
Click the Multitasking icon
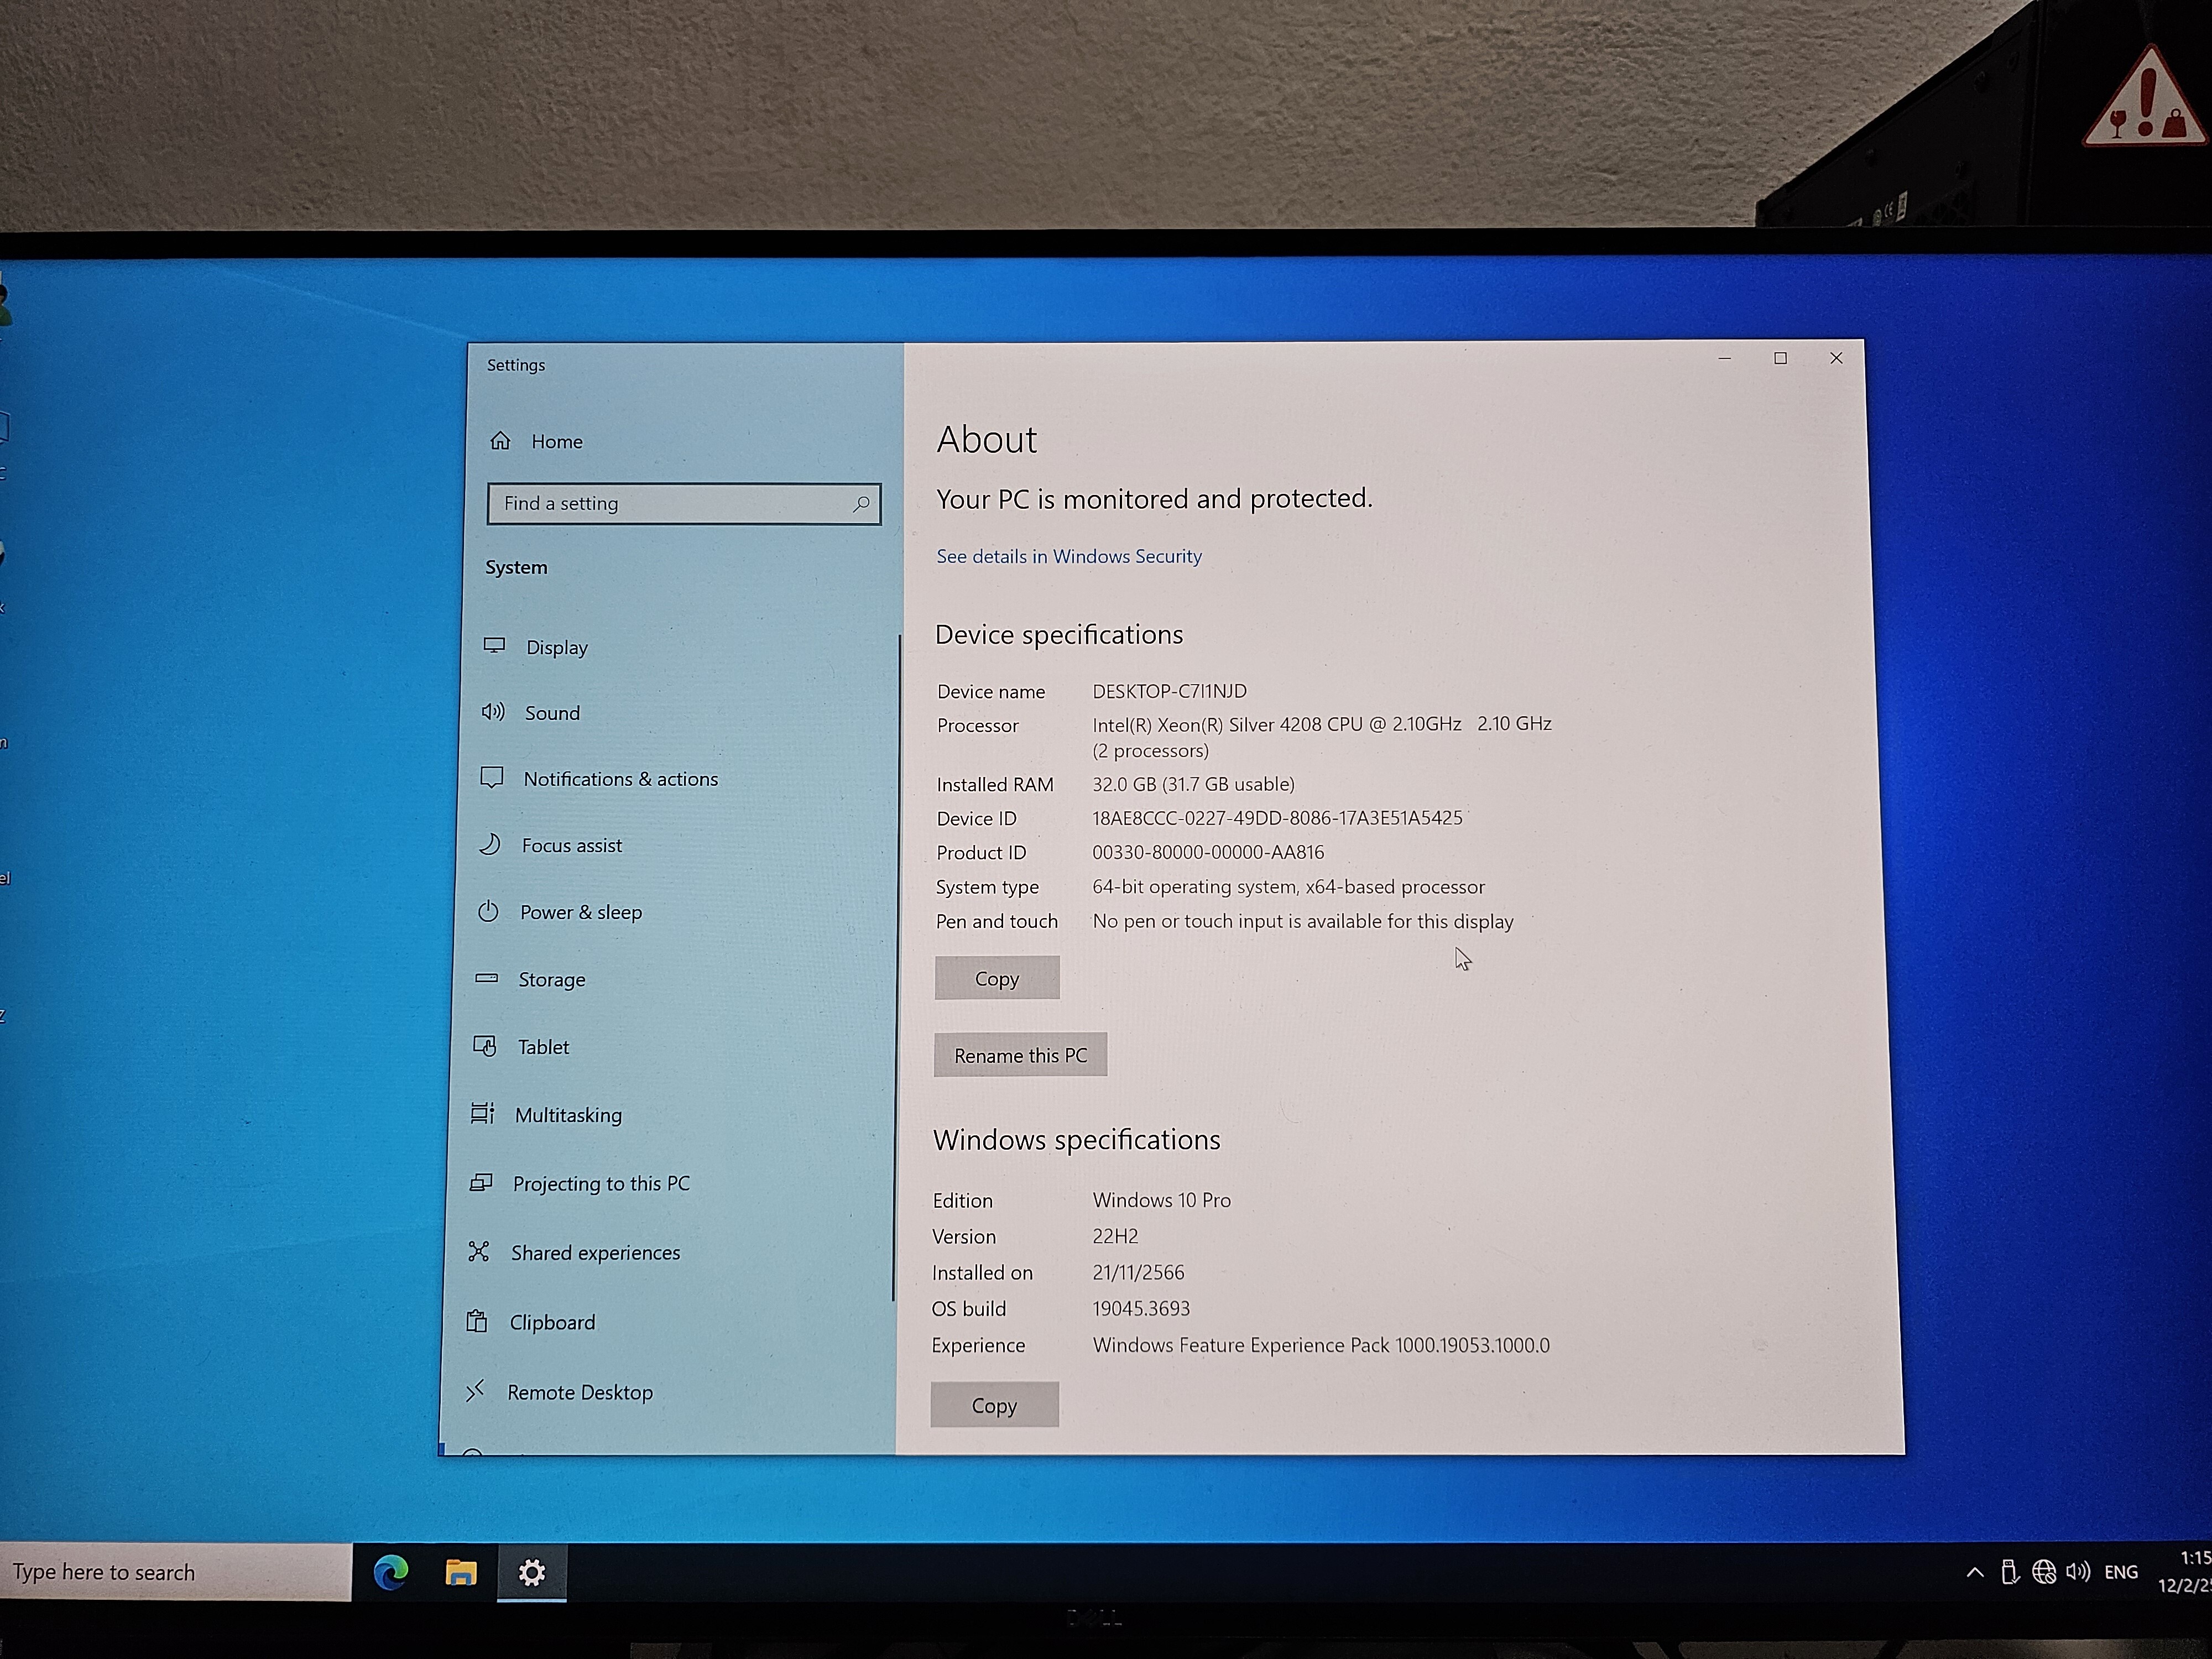tap(482, 1113)
